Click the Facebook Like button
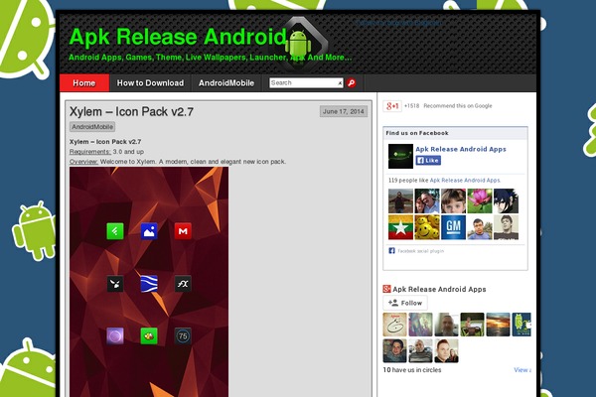Screen dimensions: 596x397 click(x=428, y=161)
